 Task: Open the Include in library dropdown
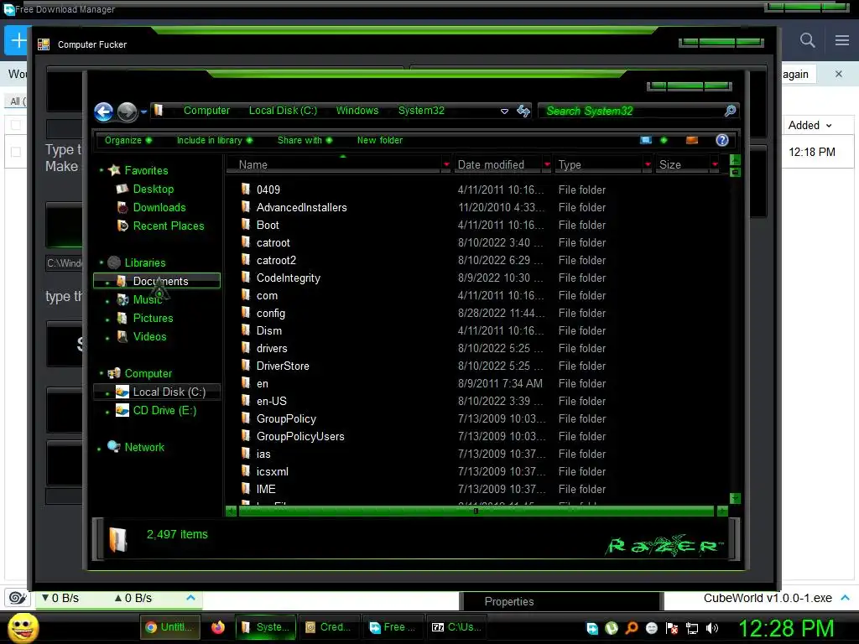(x=214, y=140)
